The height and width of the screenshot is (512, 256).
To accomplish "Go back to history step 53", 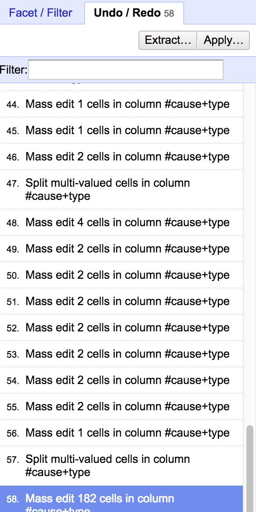I will [121, 354].
